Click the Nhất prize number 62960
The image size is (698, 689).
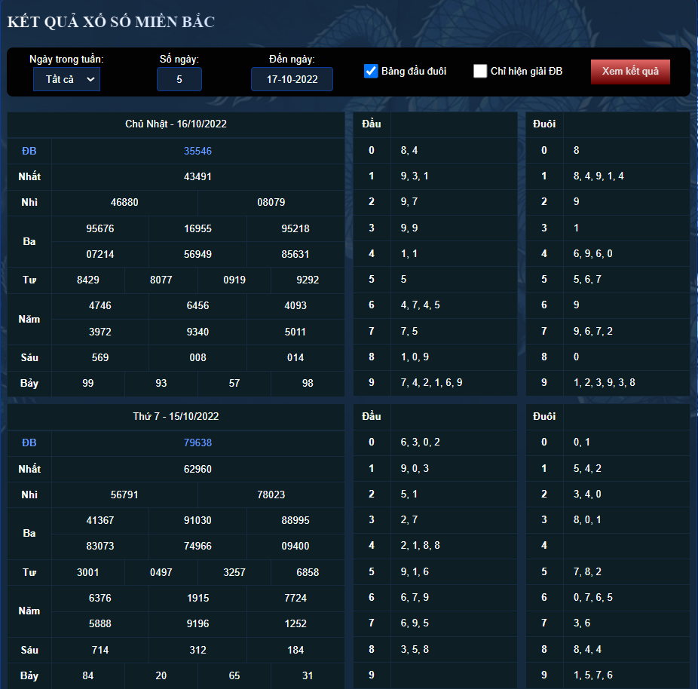coord(197,469)
